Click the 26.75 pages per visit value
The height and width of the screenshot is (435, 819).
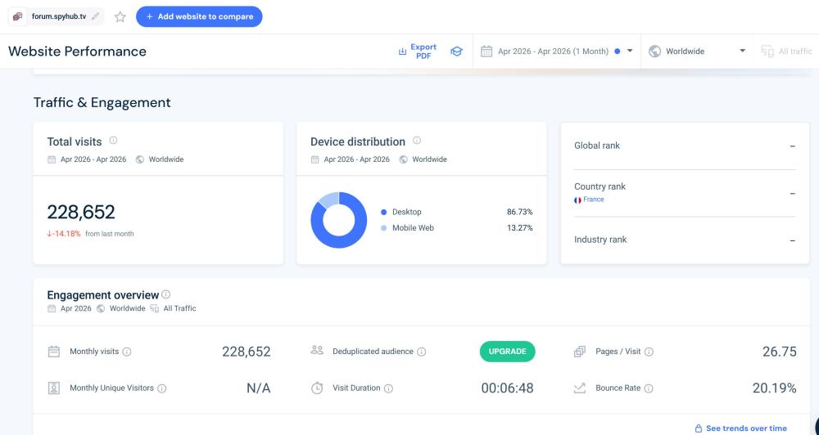point(780,352)
